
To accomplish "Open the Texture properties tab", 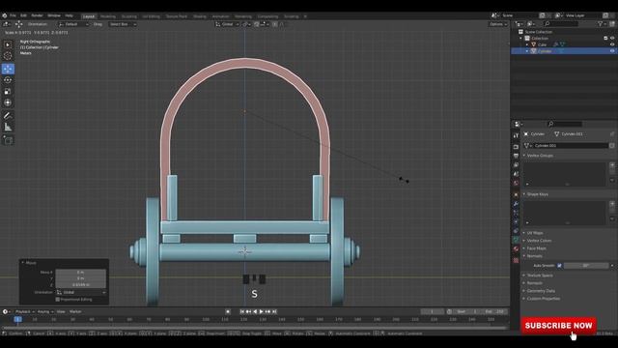I will pyautogui.click(x=516, y=260).
